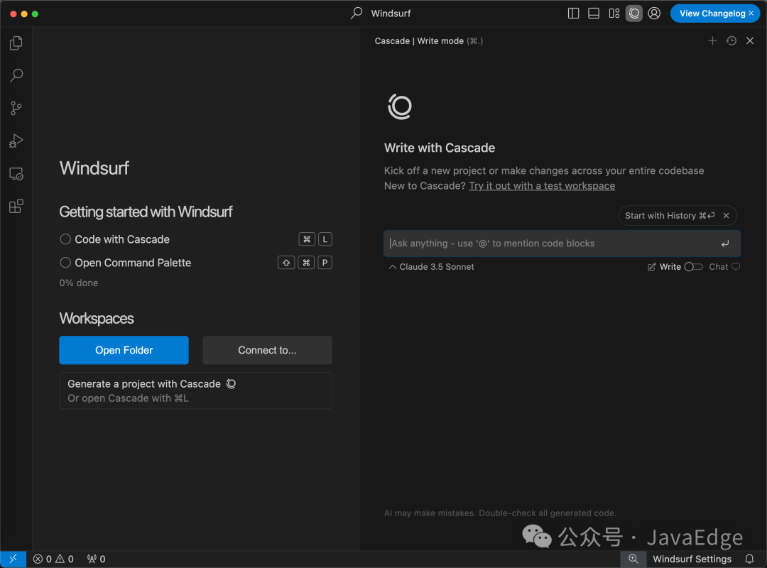767x568 pixels.
Task: Click search magnifier icon in title bar
Action: [357, 13]
